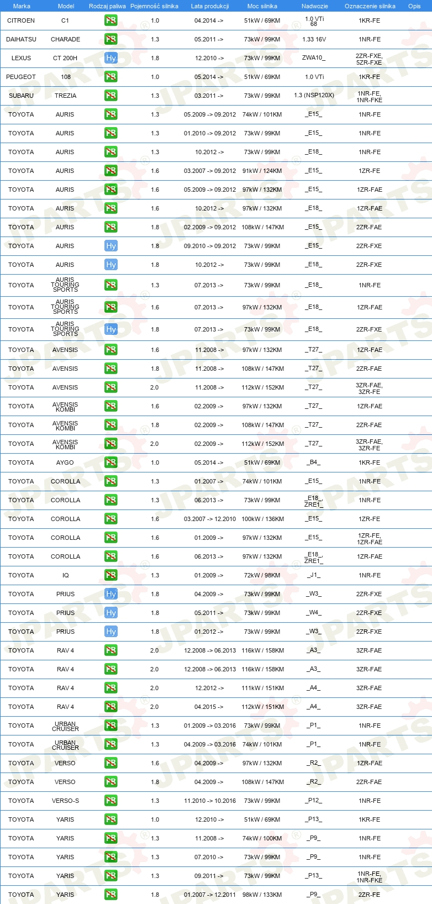Click the petrol icon in Subaru Trezia row
This screenshot has width=432, height=904.
[x=111, y=96]
